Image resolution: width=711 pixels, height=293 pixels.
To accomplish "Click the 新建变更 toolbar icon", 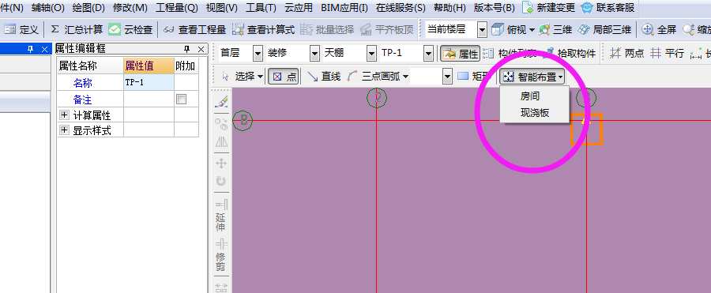I will (x=527, y=7).
